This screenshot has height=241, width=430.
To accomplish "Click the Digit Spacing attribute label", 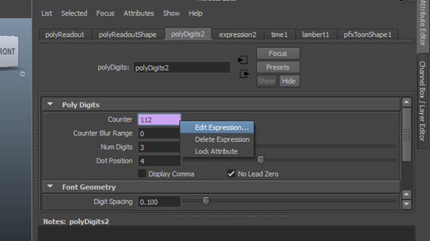I will pyautogui.click(x=113, y=202).
